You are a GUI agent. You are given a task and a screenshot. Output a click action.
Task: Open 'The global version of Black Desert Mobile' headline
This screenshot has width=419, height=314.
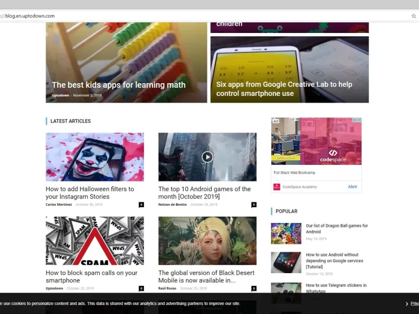206,277
